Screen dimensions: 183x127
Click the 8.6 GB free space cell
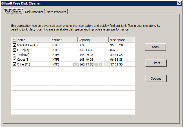[115, 50]
